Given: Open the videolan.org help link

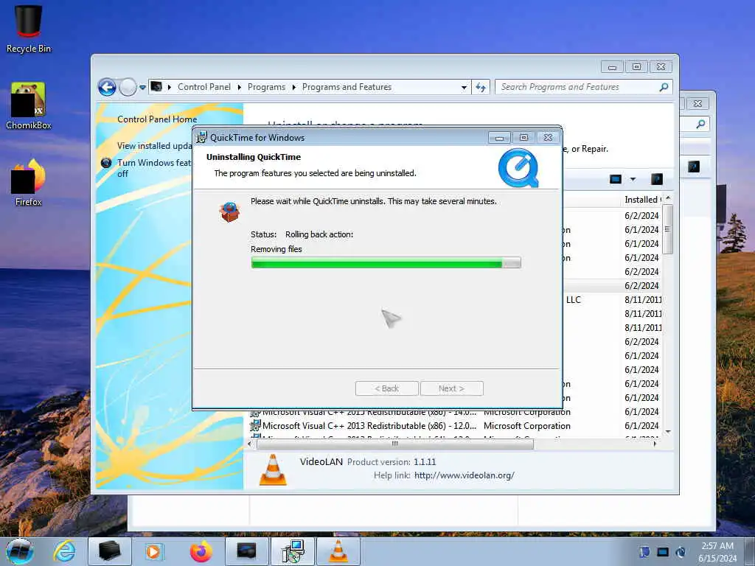Looking at the screenshot, I should pos(465,475).
